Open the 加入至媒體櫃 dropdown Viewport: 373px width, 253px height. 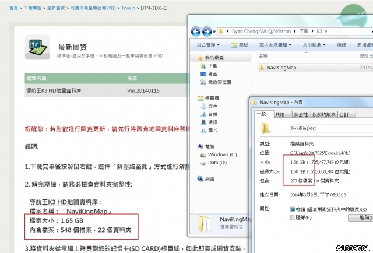[x=275, y=45]
